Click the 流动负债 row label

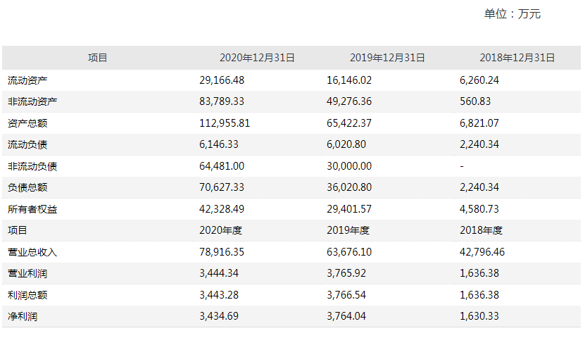pos(27,144)
